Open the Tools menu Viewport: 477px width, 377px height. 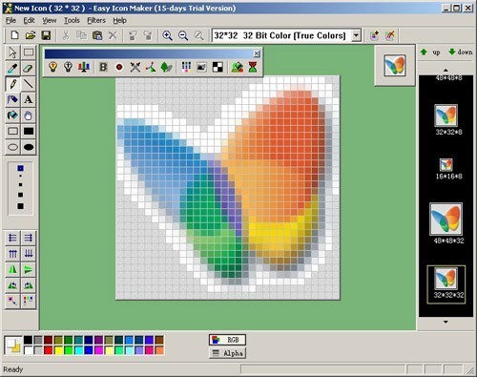click(x=72, y=20)
